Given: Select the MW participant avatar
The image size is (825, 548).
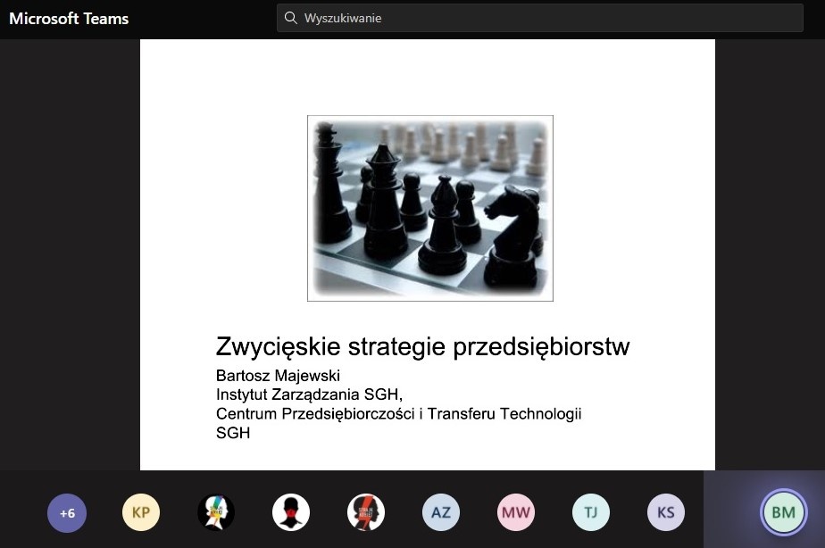Looking at the screenshot, I should 516,512.
